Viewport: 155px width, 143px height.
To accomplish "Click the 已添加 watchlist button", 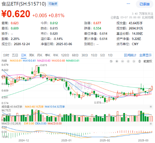I will pos(145,4).
